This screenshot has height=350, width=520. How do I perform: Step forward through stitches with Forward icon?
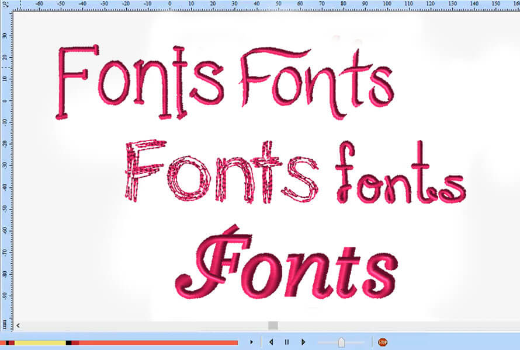click(303, 342)
